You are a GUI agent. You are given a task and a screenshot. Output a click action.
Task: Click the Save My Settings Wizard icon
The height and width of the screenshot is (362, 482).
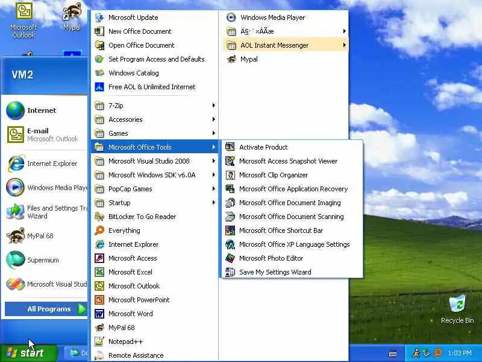[230, 272]
